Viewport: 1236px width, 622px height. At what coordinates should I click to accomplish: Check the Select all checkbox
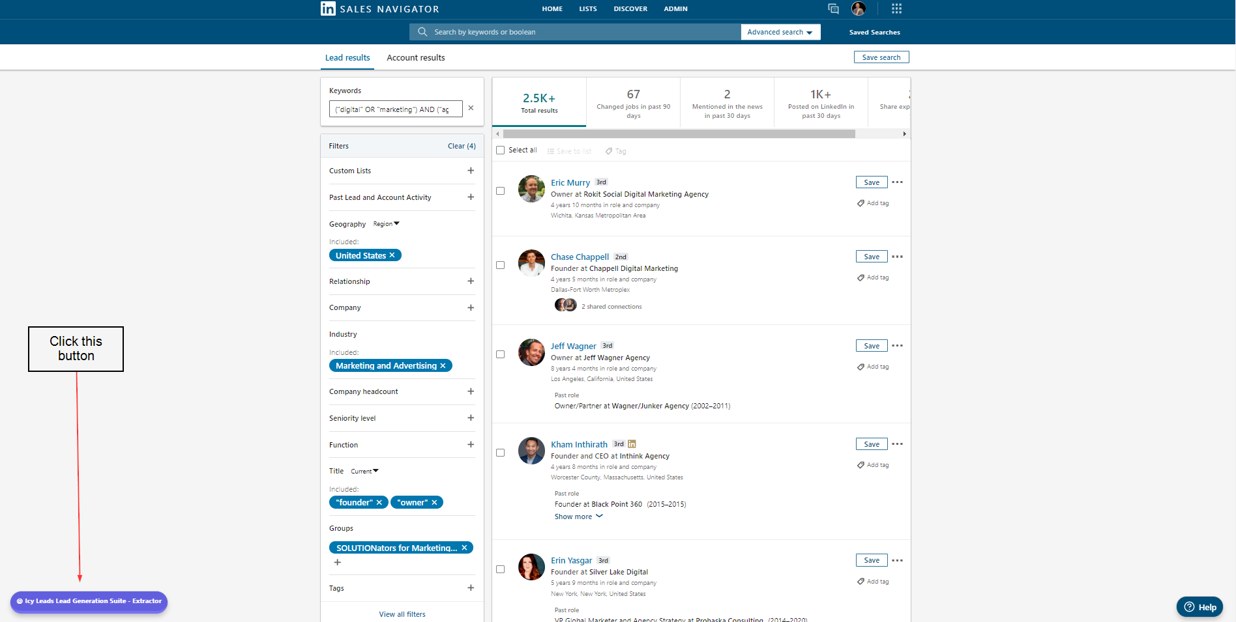point(501,150)
